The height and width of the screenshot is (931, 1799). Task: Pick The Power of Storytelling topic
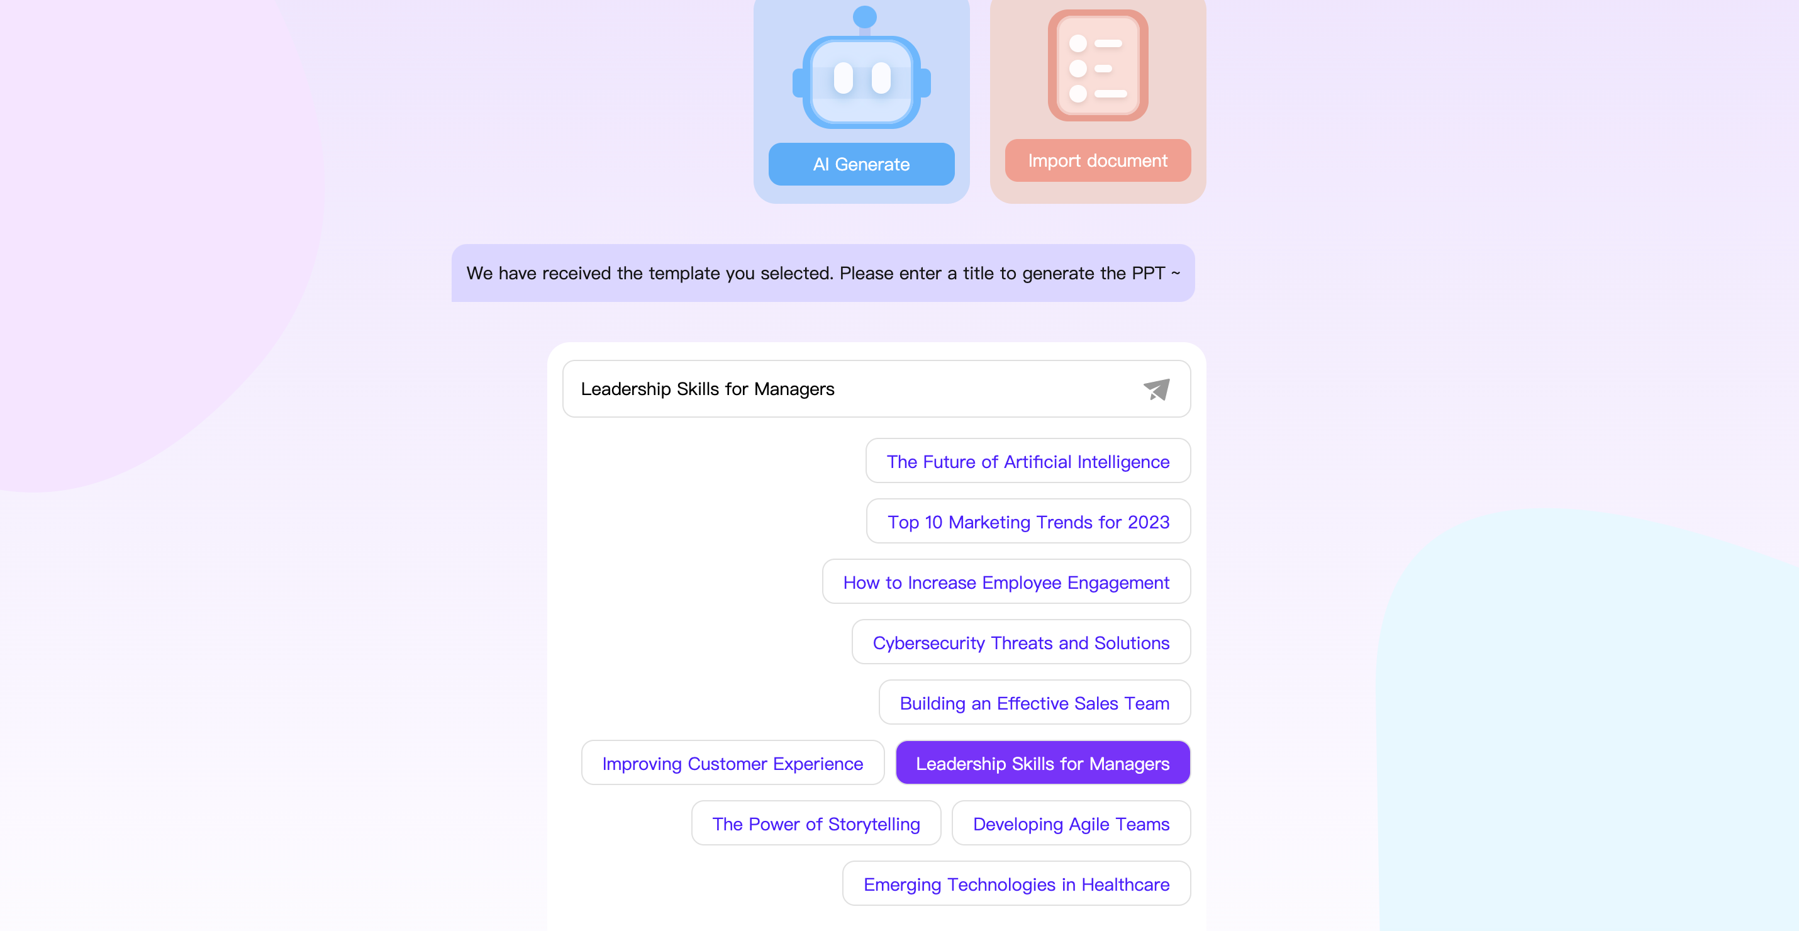point(816,823)
